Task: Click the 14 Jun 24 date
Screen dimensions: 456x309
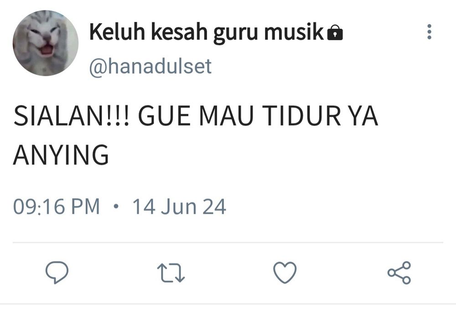Action: (179, 207)
